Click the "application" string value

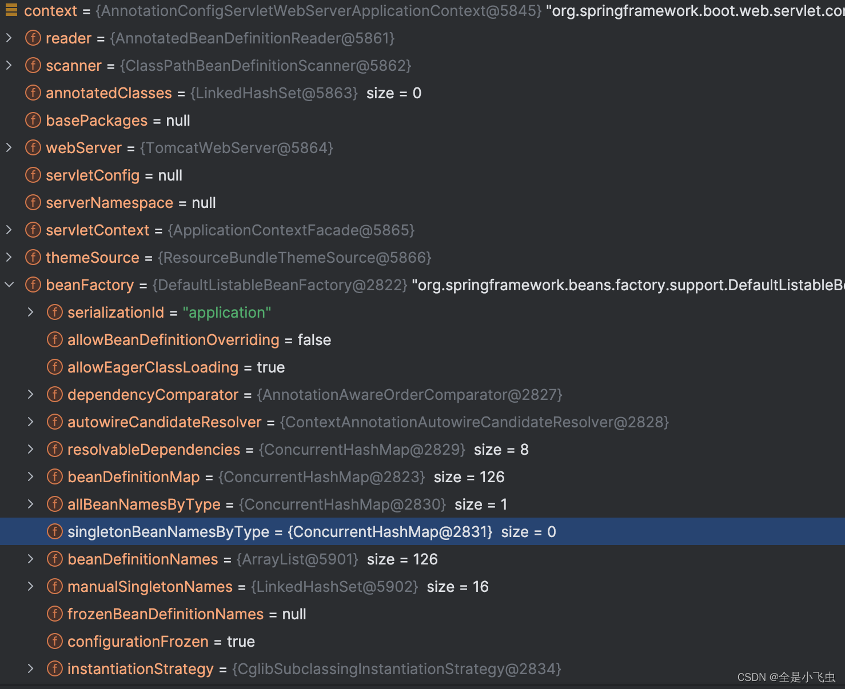(x=227, y=313)
